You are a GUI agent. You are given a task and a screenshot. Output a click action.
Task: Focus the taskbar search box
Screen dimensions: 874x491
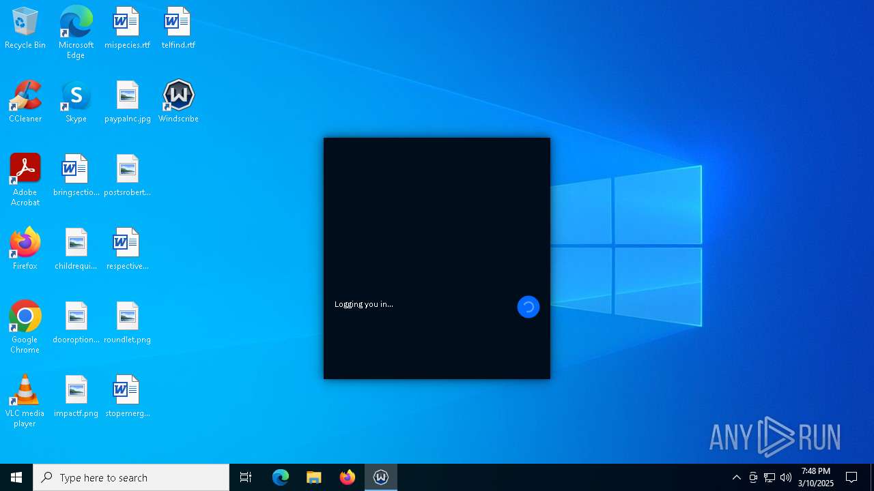coord(131,477)
